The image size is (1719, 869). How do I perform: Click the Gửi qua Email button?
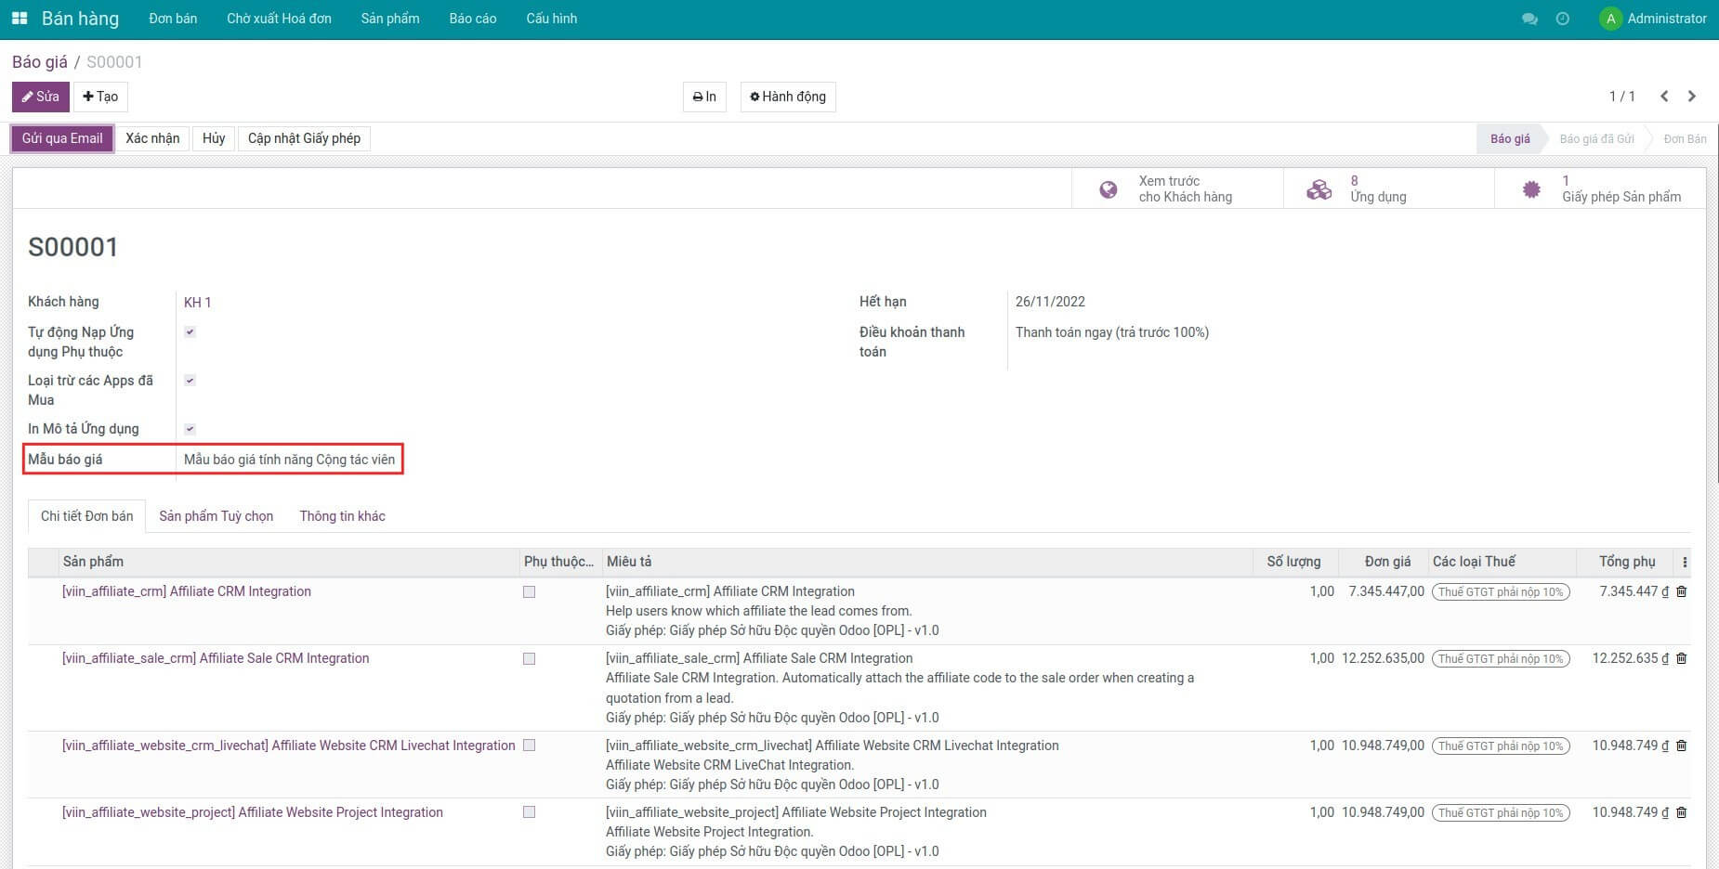pos(62,138)
